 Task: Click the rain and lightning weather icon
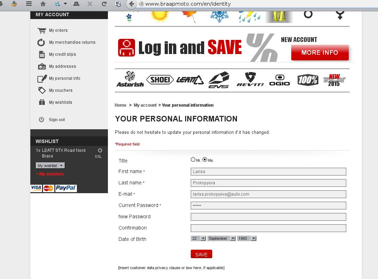click(250, 16)
